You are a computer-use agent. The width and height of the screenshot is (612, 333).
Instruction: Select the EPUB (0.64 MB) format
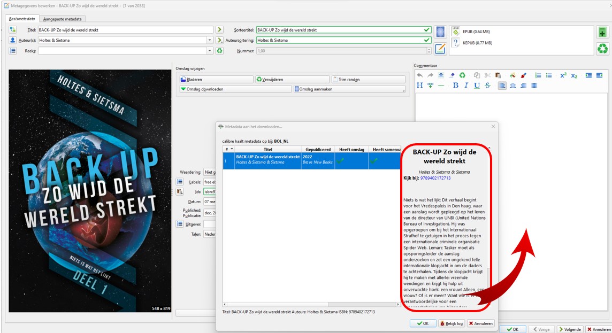pyautogui.click(x=476, y=32)
